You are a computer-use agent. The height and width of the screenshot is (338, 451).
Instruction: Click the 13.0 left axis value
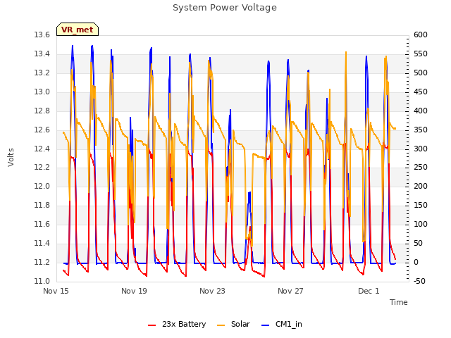tap(42, 92)
